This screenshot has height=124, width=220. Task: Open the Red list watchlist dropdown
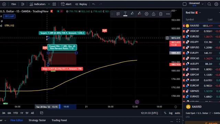click(x=193, y=13)
